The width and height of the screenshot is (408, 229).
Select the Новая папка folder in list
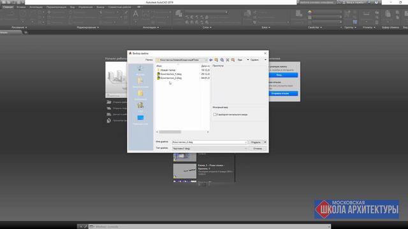click(166, 70)
